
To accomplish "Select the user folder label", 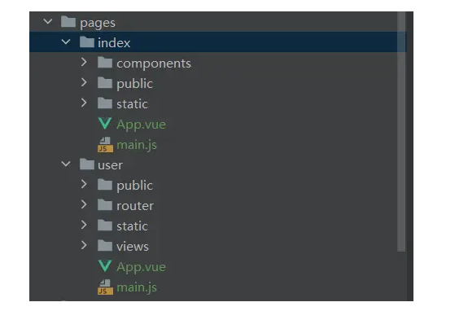I will 110,165.
